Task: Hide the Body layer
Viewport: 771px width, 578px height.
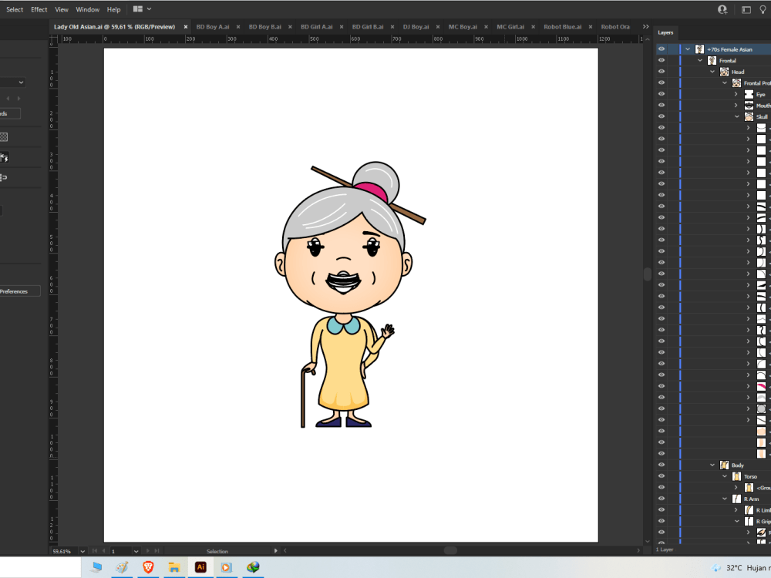Action: click(662, 465)
